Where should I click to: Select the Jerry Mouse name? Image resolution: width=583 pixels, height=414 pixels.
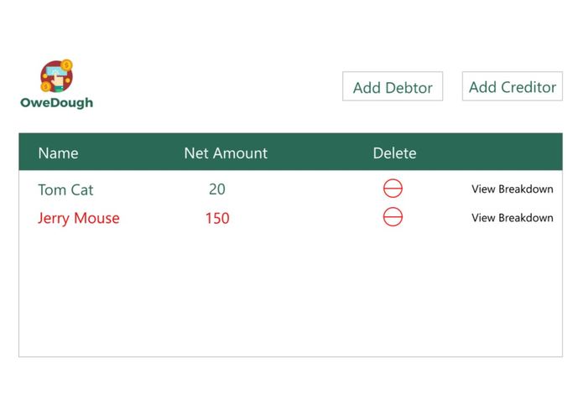pyautogui.click(x=79, y=219)
